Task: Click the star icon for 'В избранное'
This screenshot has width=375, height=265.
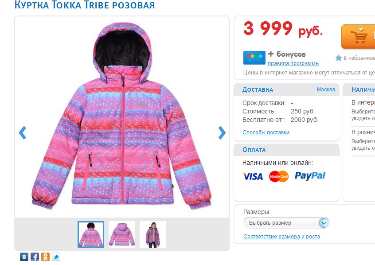Action: pyautogui.click(x=338, y=58)
